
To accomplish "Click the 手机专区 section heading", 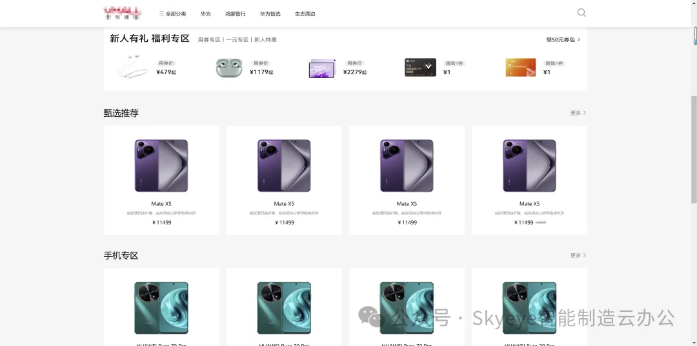I will [x=121, y=255].
